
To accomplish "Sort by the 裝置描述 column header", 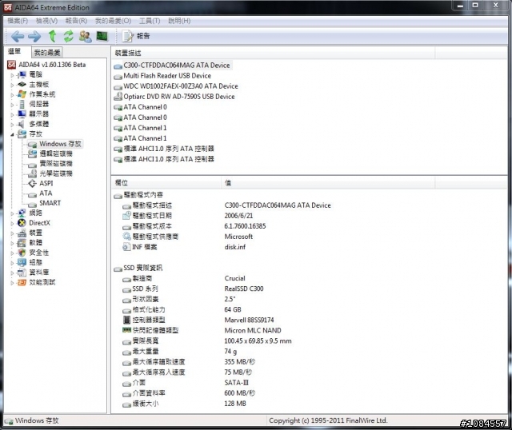I will coord(273,53).
